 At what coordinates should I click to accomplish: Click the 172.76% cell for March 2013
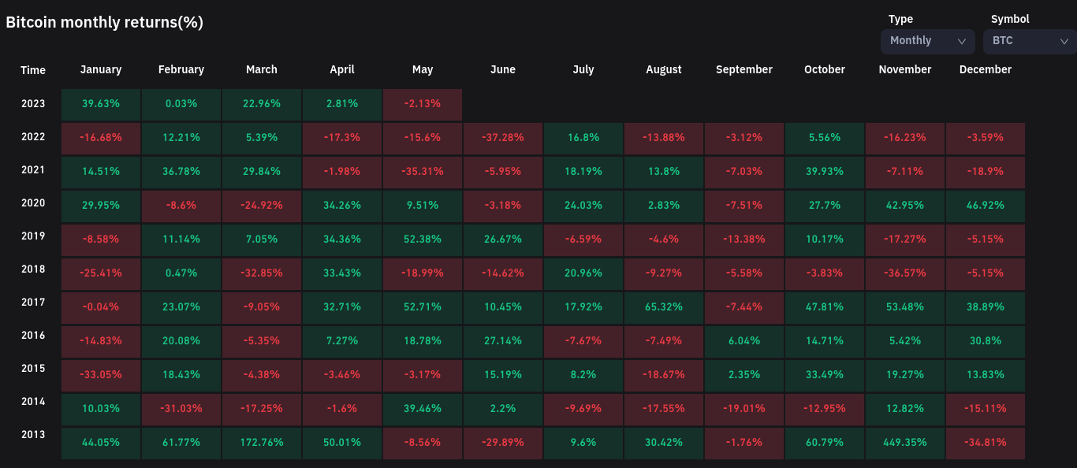[x=262, y=443]
